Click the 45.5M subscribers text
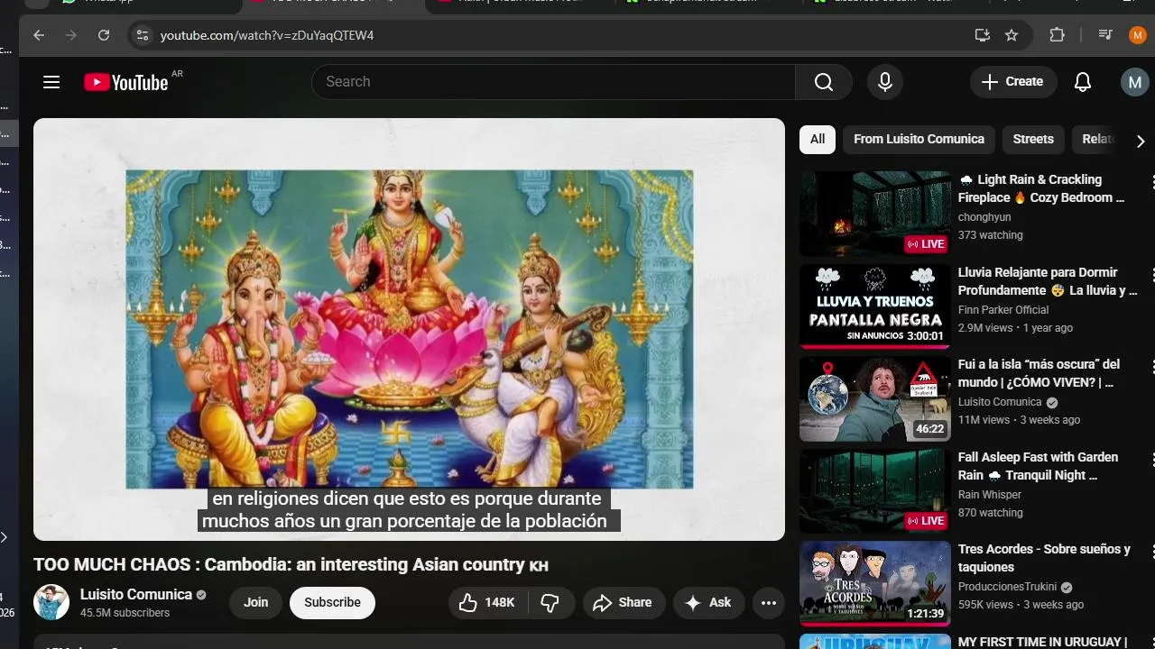Viewport: 1155px width, 649px height. 125,613
